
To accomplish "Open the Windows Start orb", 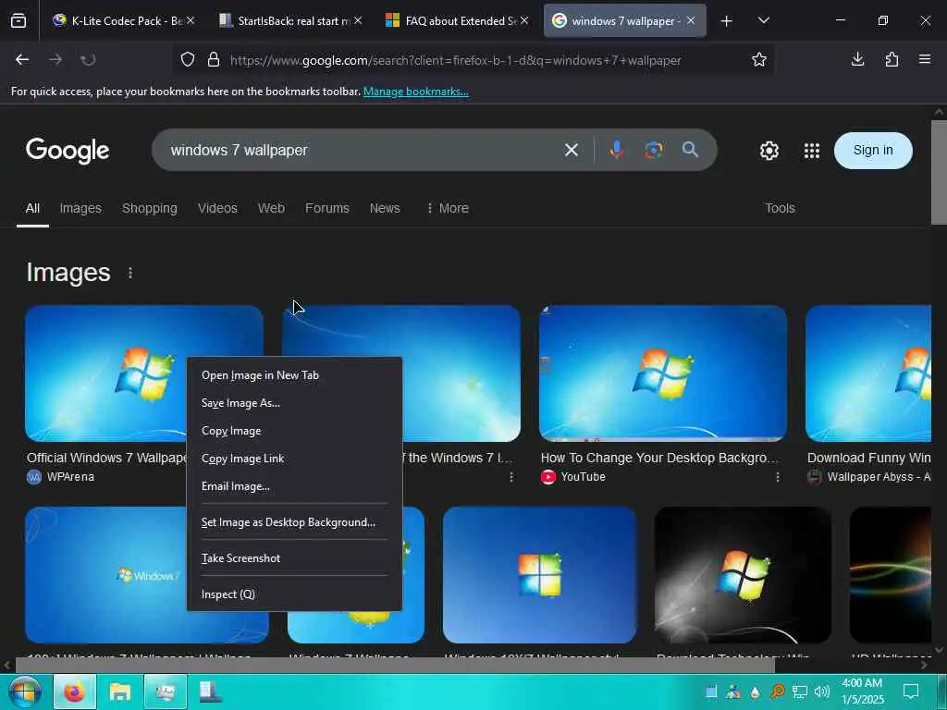I will pos(25,692).
